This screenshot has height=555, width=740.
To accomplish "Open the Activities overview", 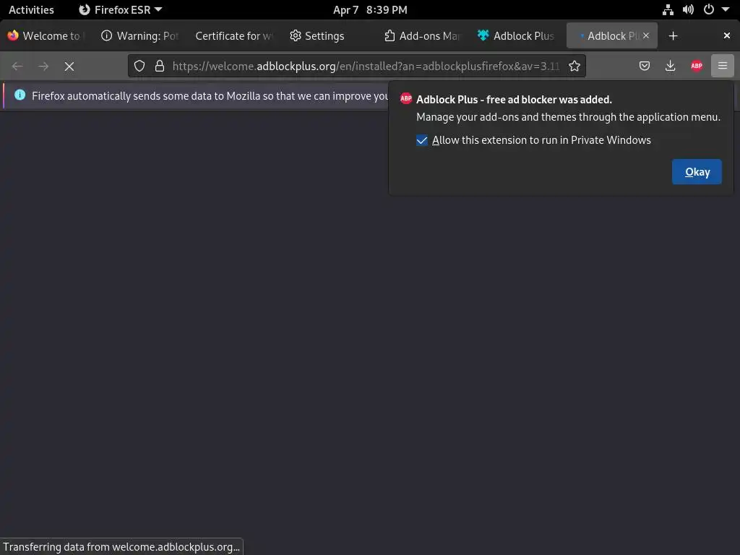I will (x=31, y=9).
